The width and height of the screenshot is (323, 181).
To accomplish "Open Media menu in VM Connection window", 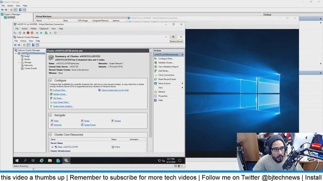I will pos(33,29).
